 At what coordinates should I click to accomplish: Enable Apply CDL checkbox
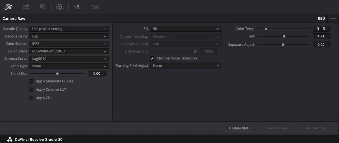coord(31,98)
